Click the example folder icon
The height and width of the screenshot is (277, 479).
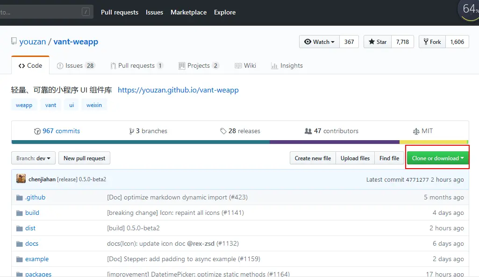click(x=20, y=259)
